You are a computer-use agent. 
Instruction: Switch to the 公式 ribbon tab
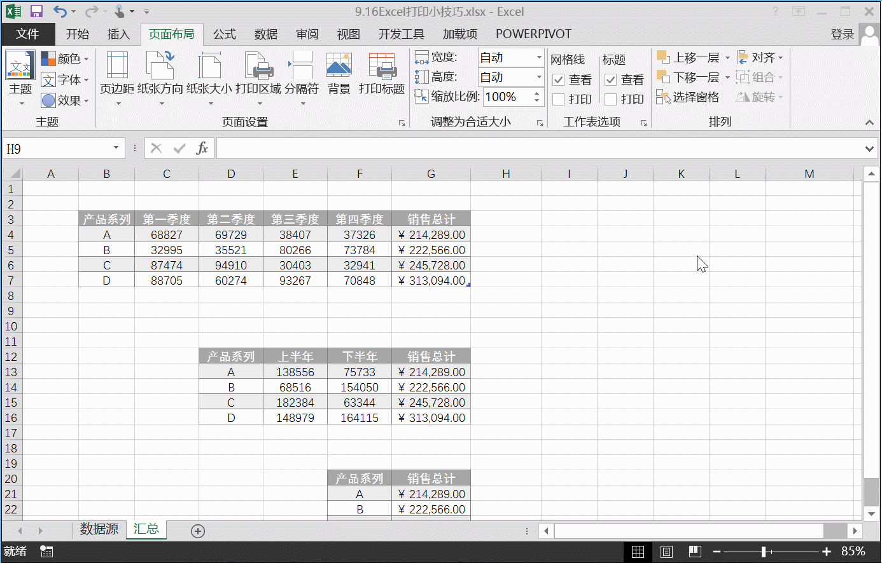point(224,34)
